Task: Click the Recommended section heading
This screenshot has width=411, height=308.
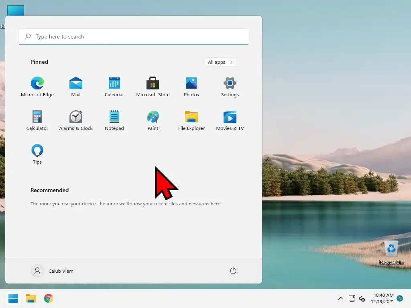Action: click(x=49, y=190)
